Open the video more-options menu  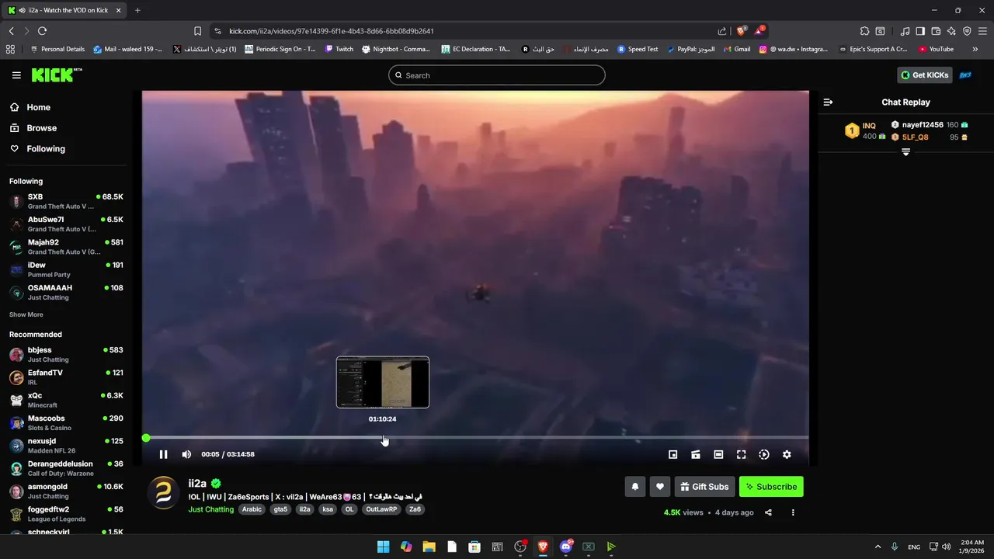click(x=793, y=512)
